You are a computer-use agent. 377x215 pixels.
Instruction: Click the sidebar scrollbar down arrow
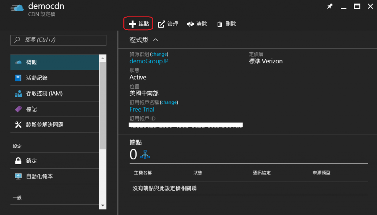pos(103,206)
